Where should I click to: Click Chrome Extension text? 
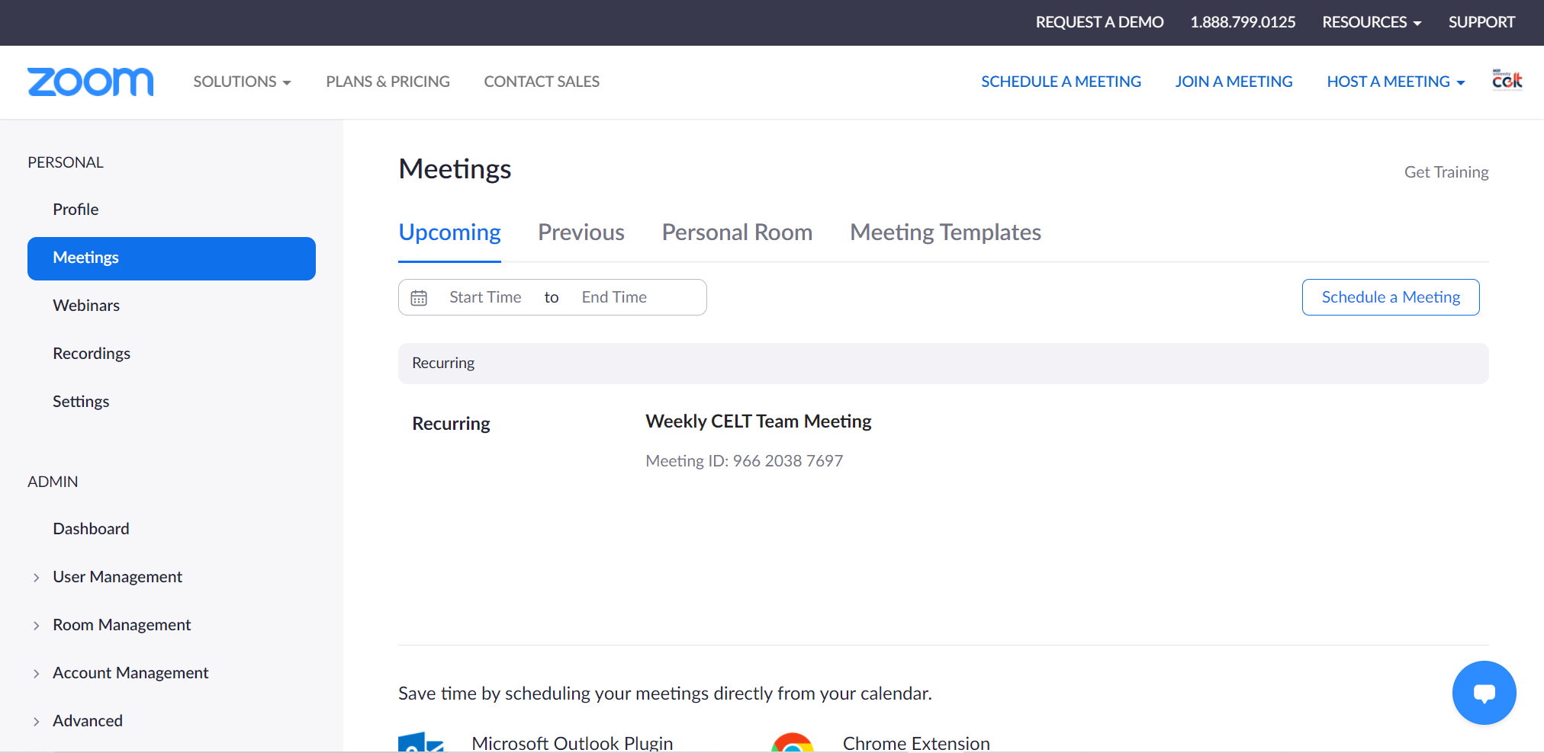pyautogui.click(x=916, y=743)
